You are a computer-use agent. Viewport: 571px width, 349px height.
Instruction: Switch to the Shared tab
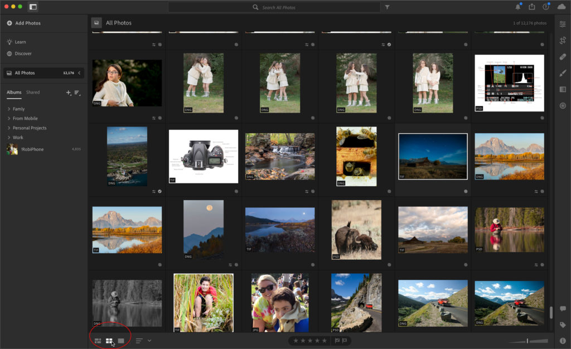tap(33, 93)
